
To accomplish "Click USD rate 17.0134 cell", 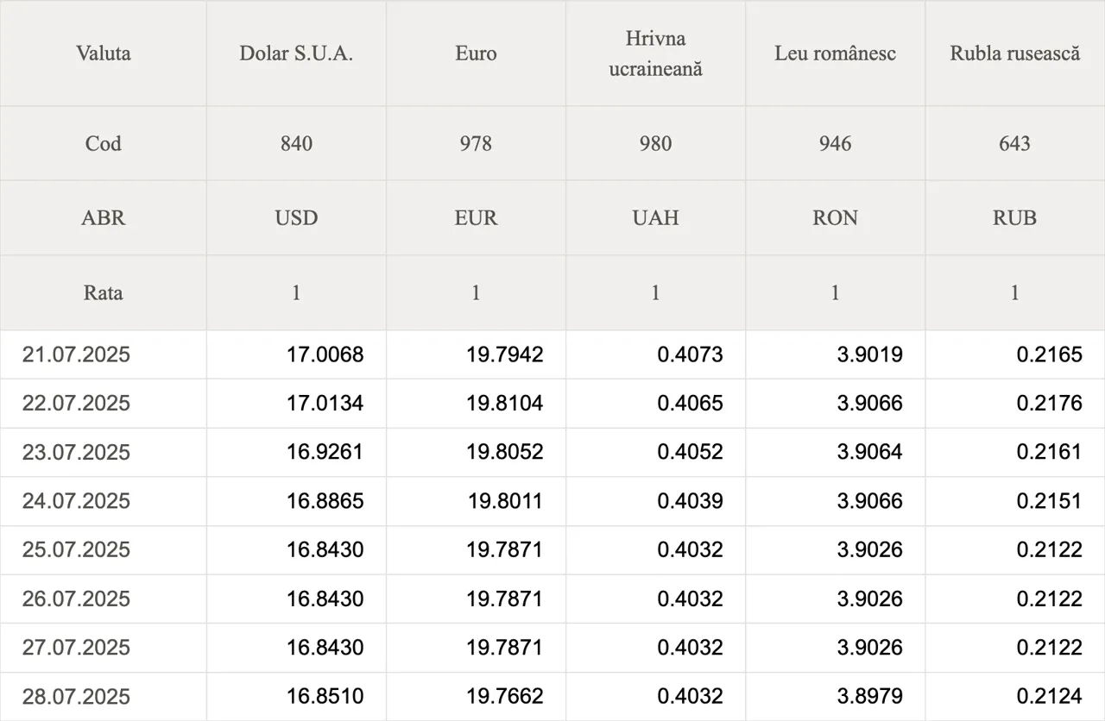I will pos(325,403).
